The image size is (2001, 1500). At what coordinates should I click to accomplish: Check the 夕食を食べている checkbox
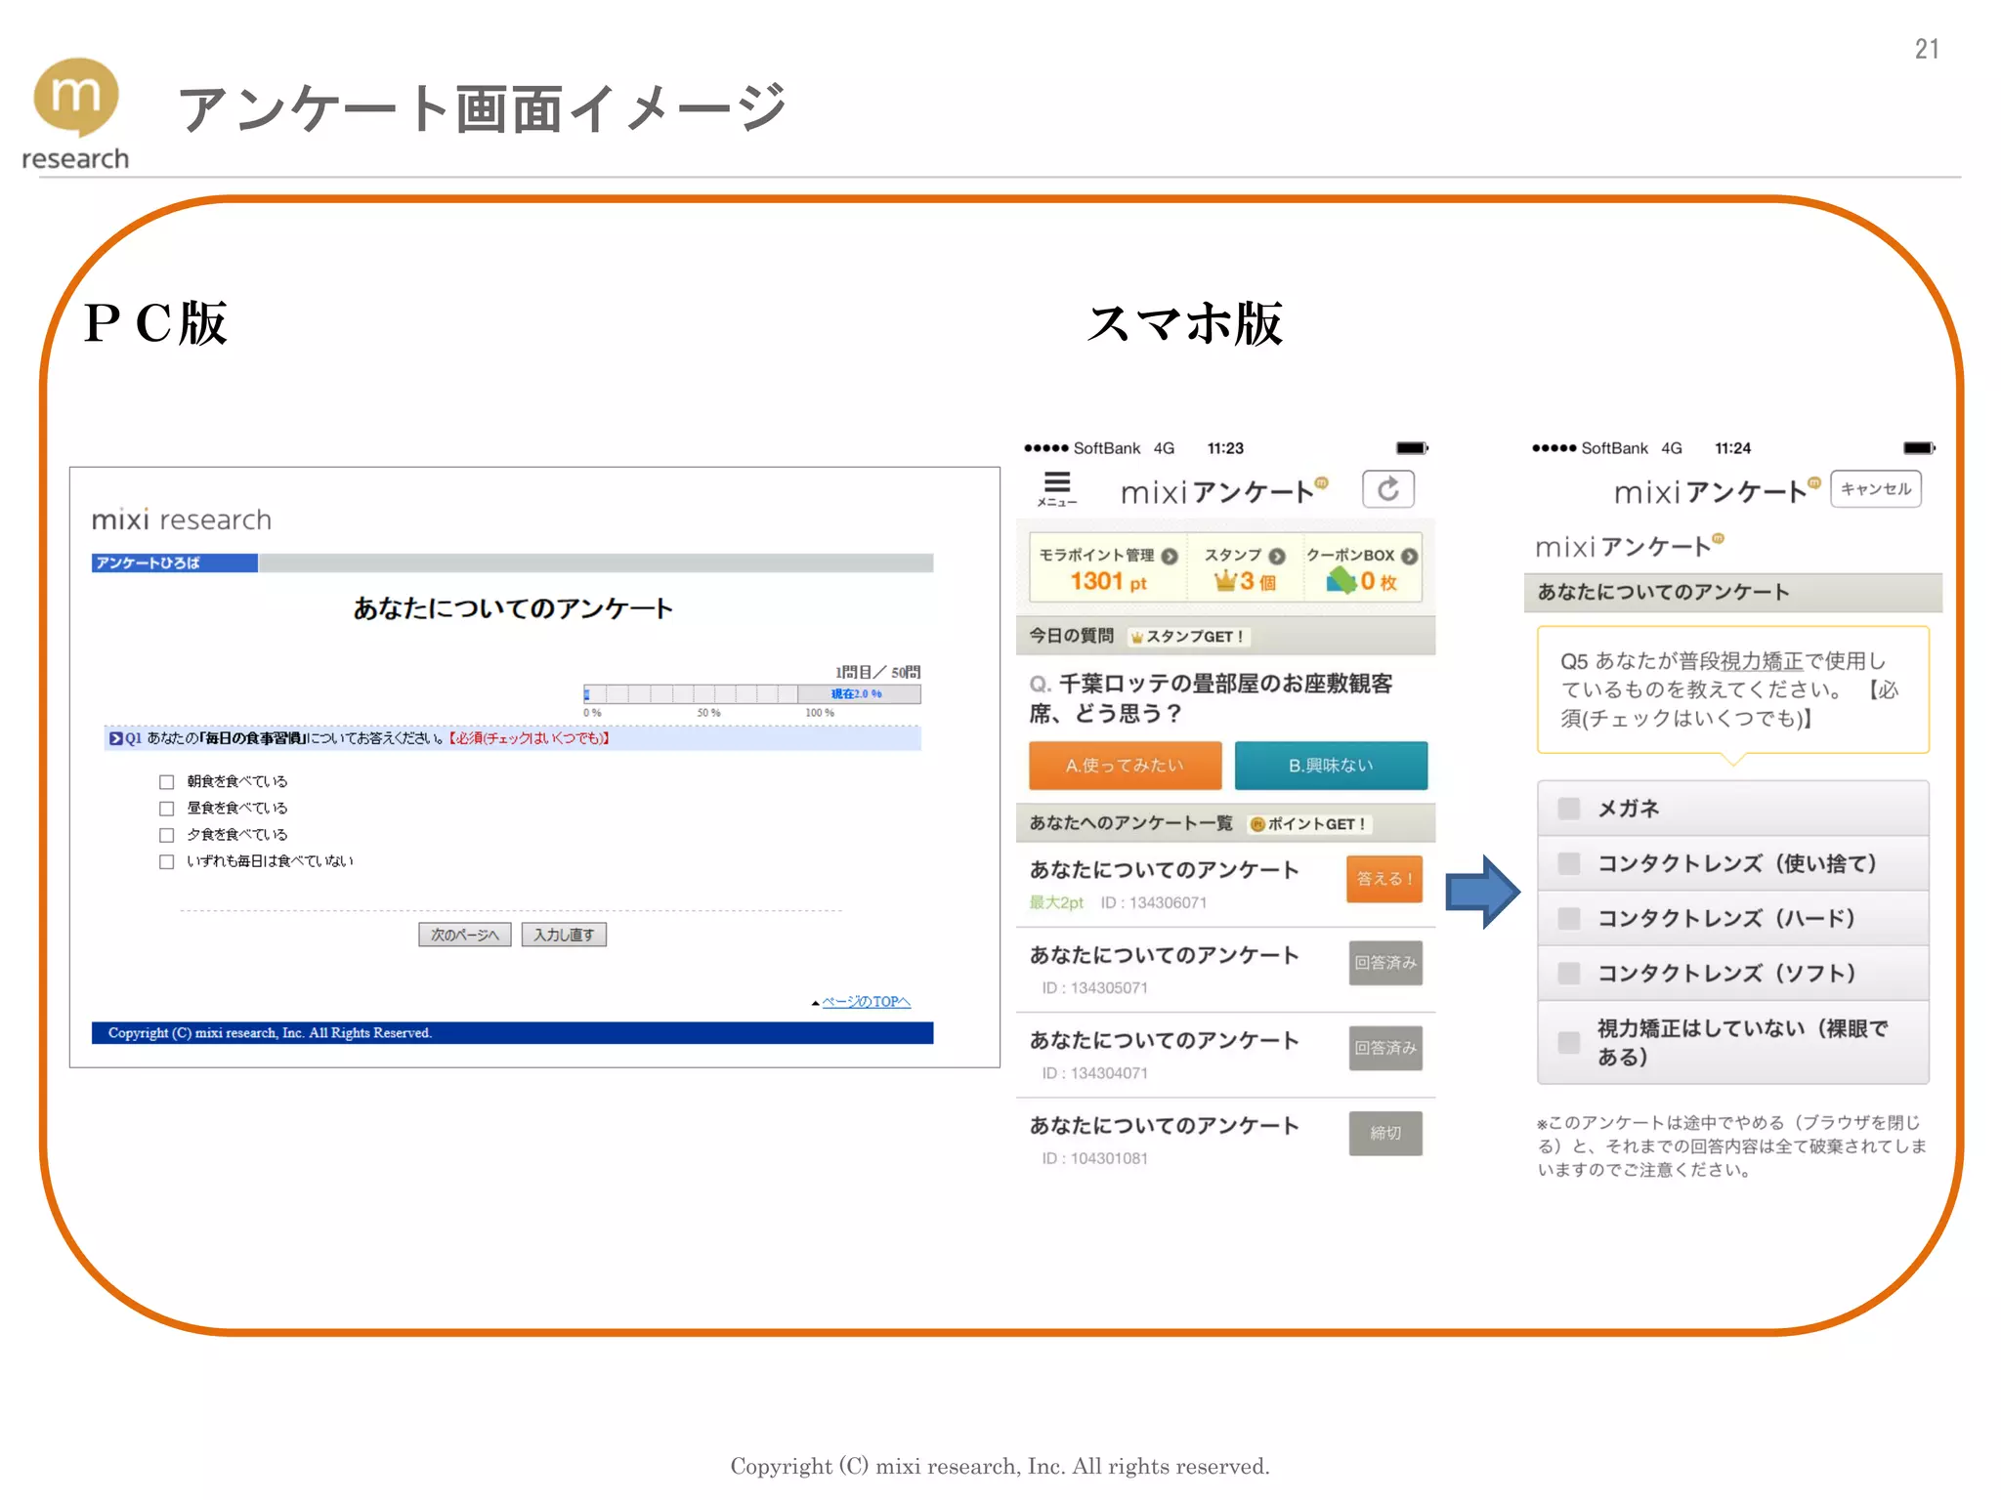coord(167,835)
